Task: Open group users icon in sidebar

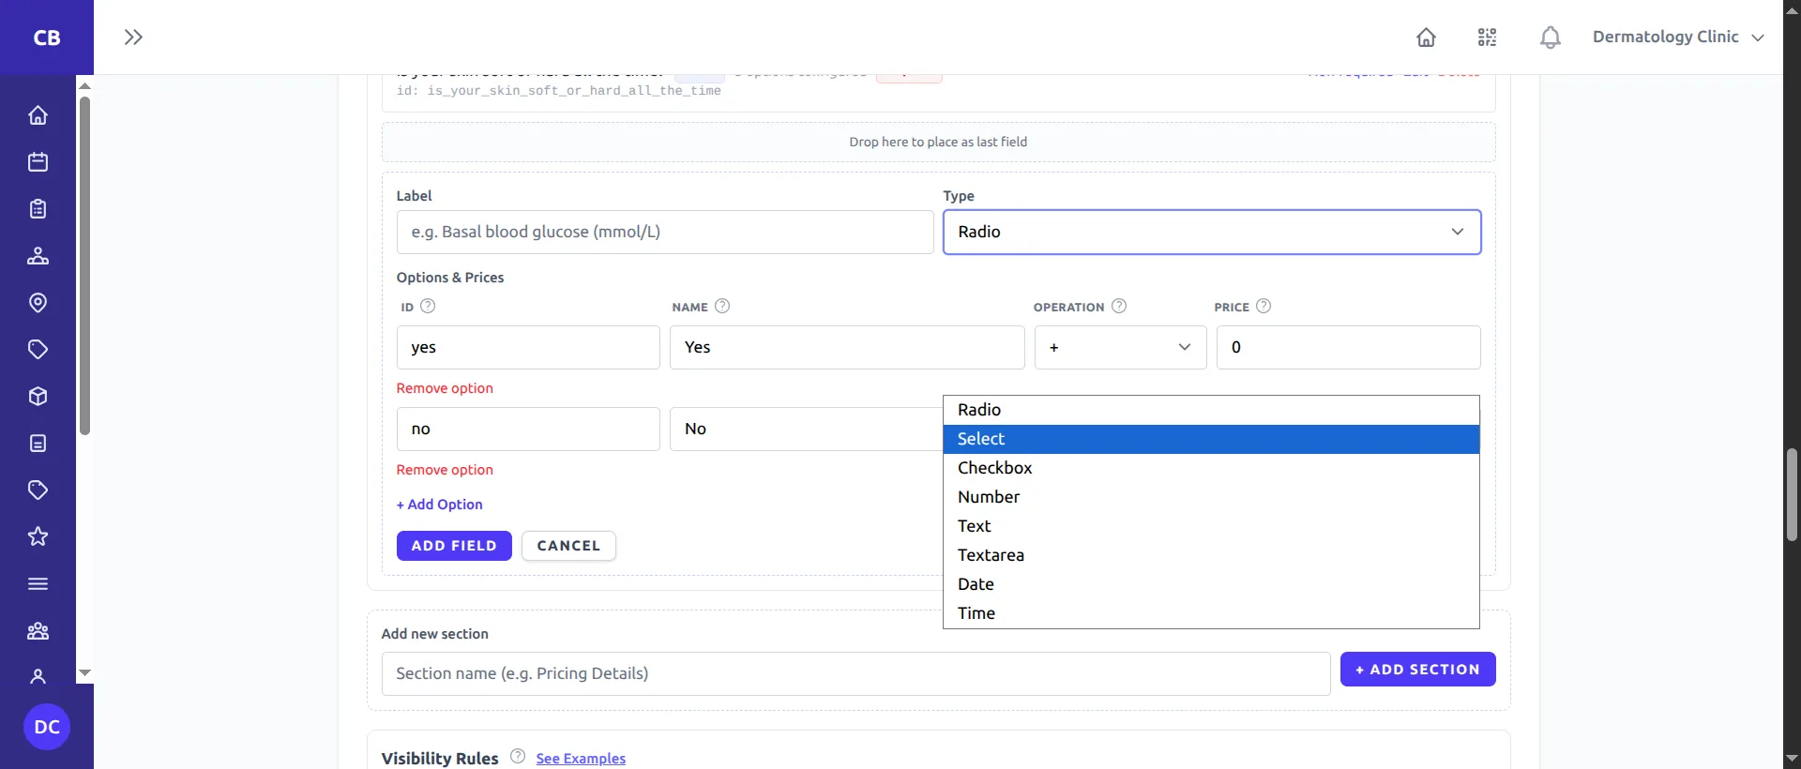Action: coord(38,631)
